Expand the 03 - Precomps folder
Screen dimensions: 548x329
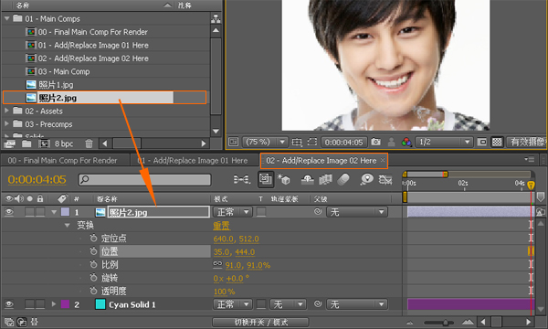coord(6,123)
